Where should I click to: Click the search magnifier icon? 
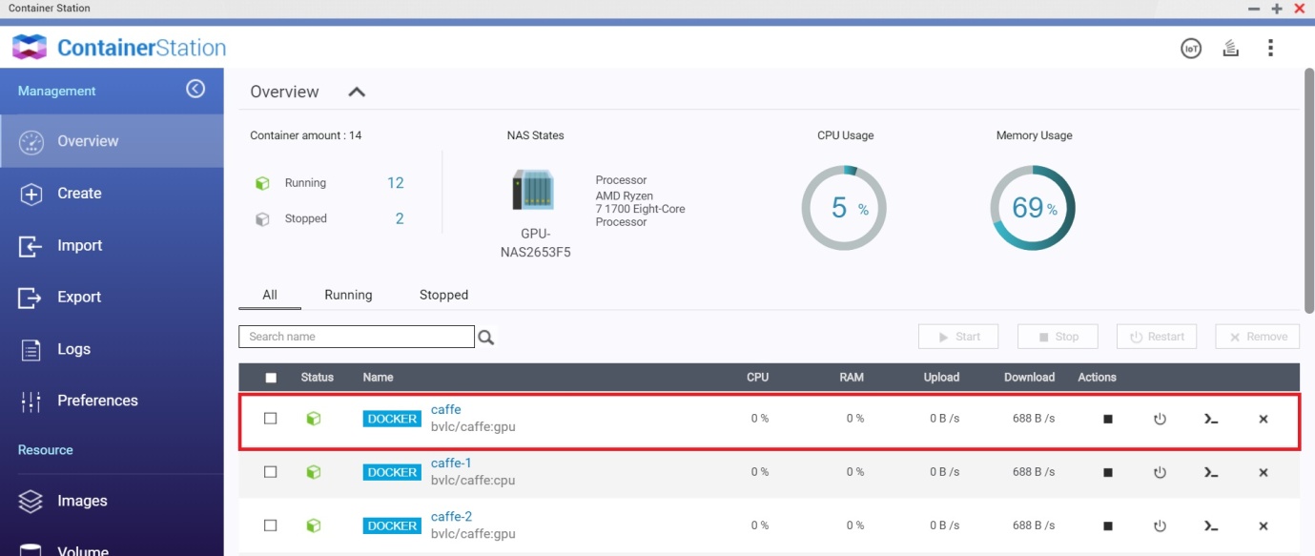486,338
